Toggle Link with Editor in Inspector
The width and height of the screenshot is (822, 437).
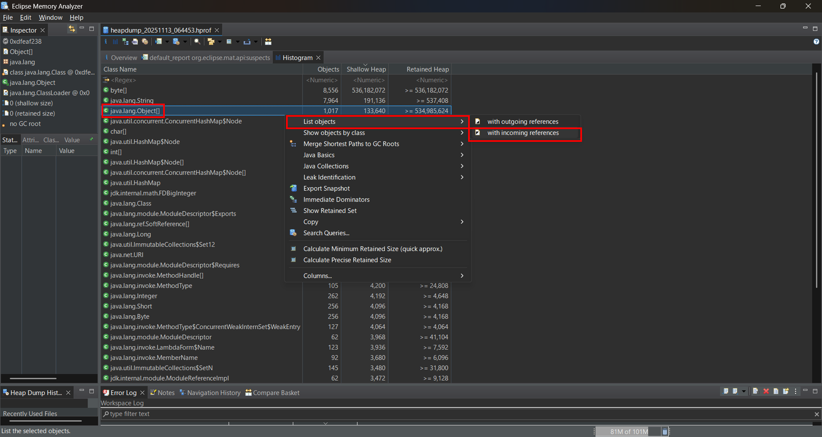tap(72, 29)
